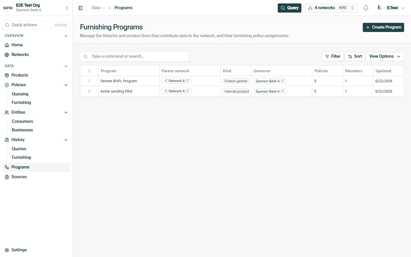Collapse the History submenu chevron
Screen dimensions: 411x257
(x=66, y=140)
